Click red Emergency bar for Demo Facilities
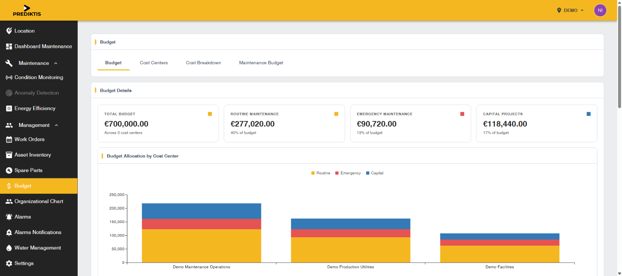 click(x=500, y=243)
